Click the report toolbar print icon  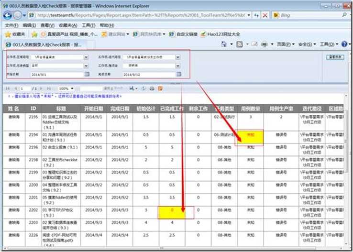152,88
